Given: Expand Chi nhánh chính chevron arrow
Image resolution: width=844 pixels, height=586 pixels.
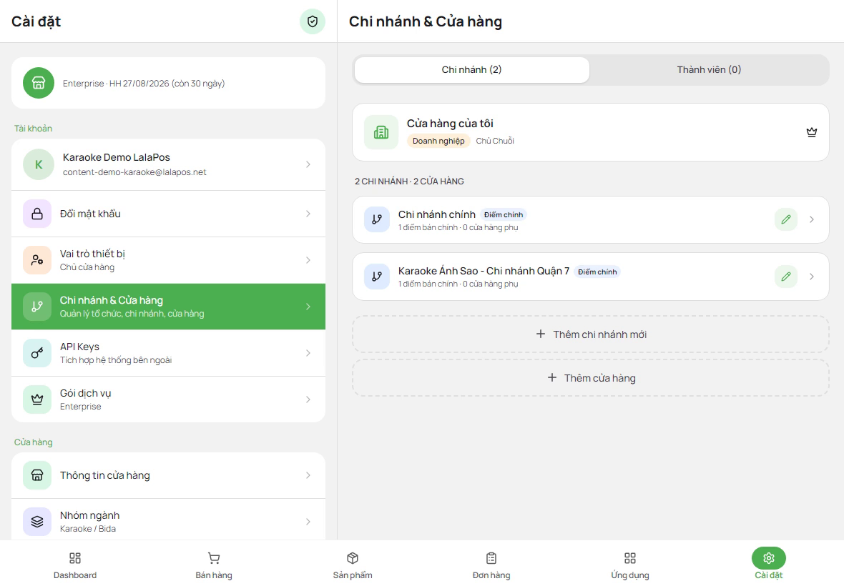Looking at the screenshot, I should (812, 219).
